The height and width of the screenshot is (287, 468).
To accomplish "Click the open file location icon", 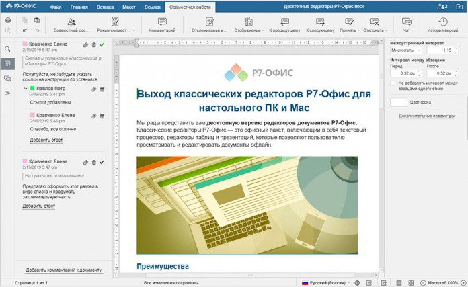I will tap(459, 7).
